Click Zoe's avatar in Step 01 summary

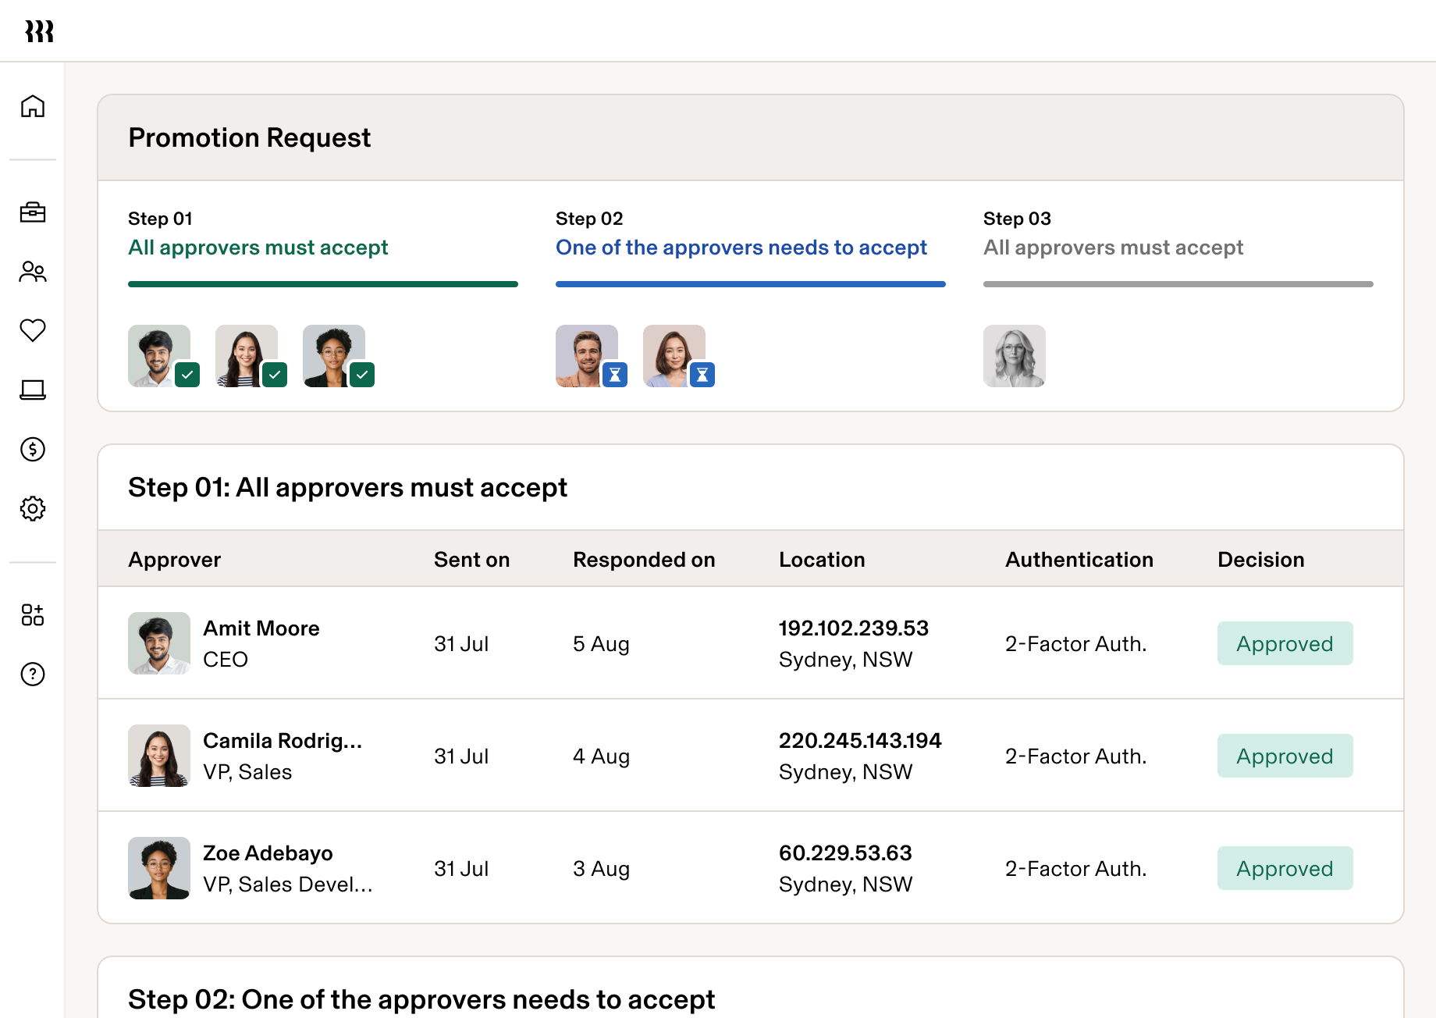point(334,356)
